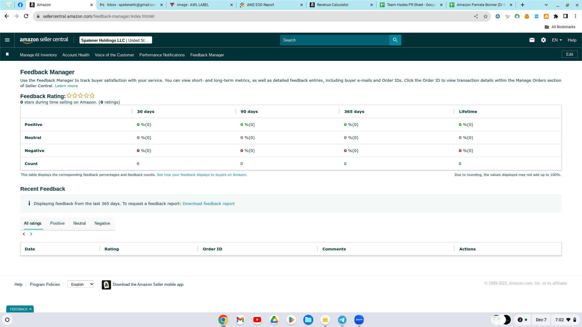
Task: Open the Dec 7 calendar date
Action: click(x=541, y=320)
